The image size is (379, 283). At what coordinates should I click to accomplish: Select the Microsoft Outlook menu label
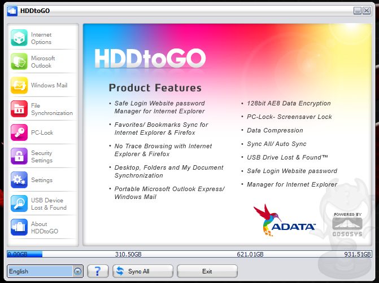pyautogui.click(x=43, y=62)
